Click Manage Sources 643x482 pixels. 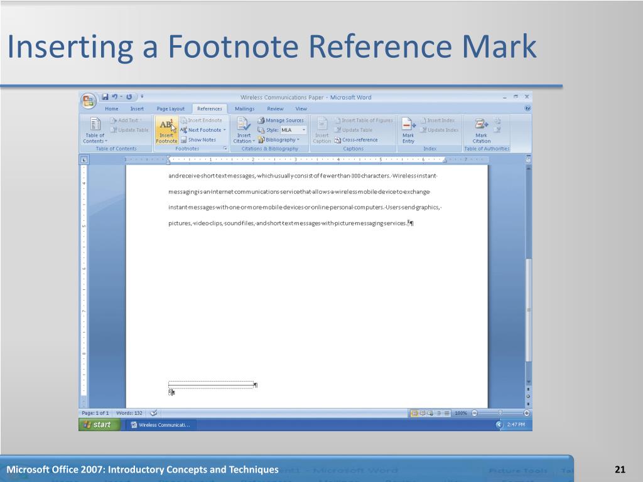281,120
